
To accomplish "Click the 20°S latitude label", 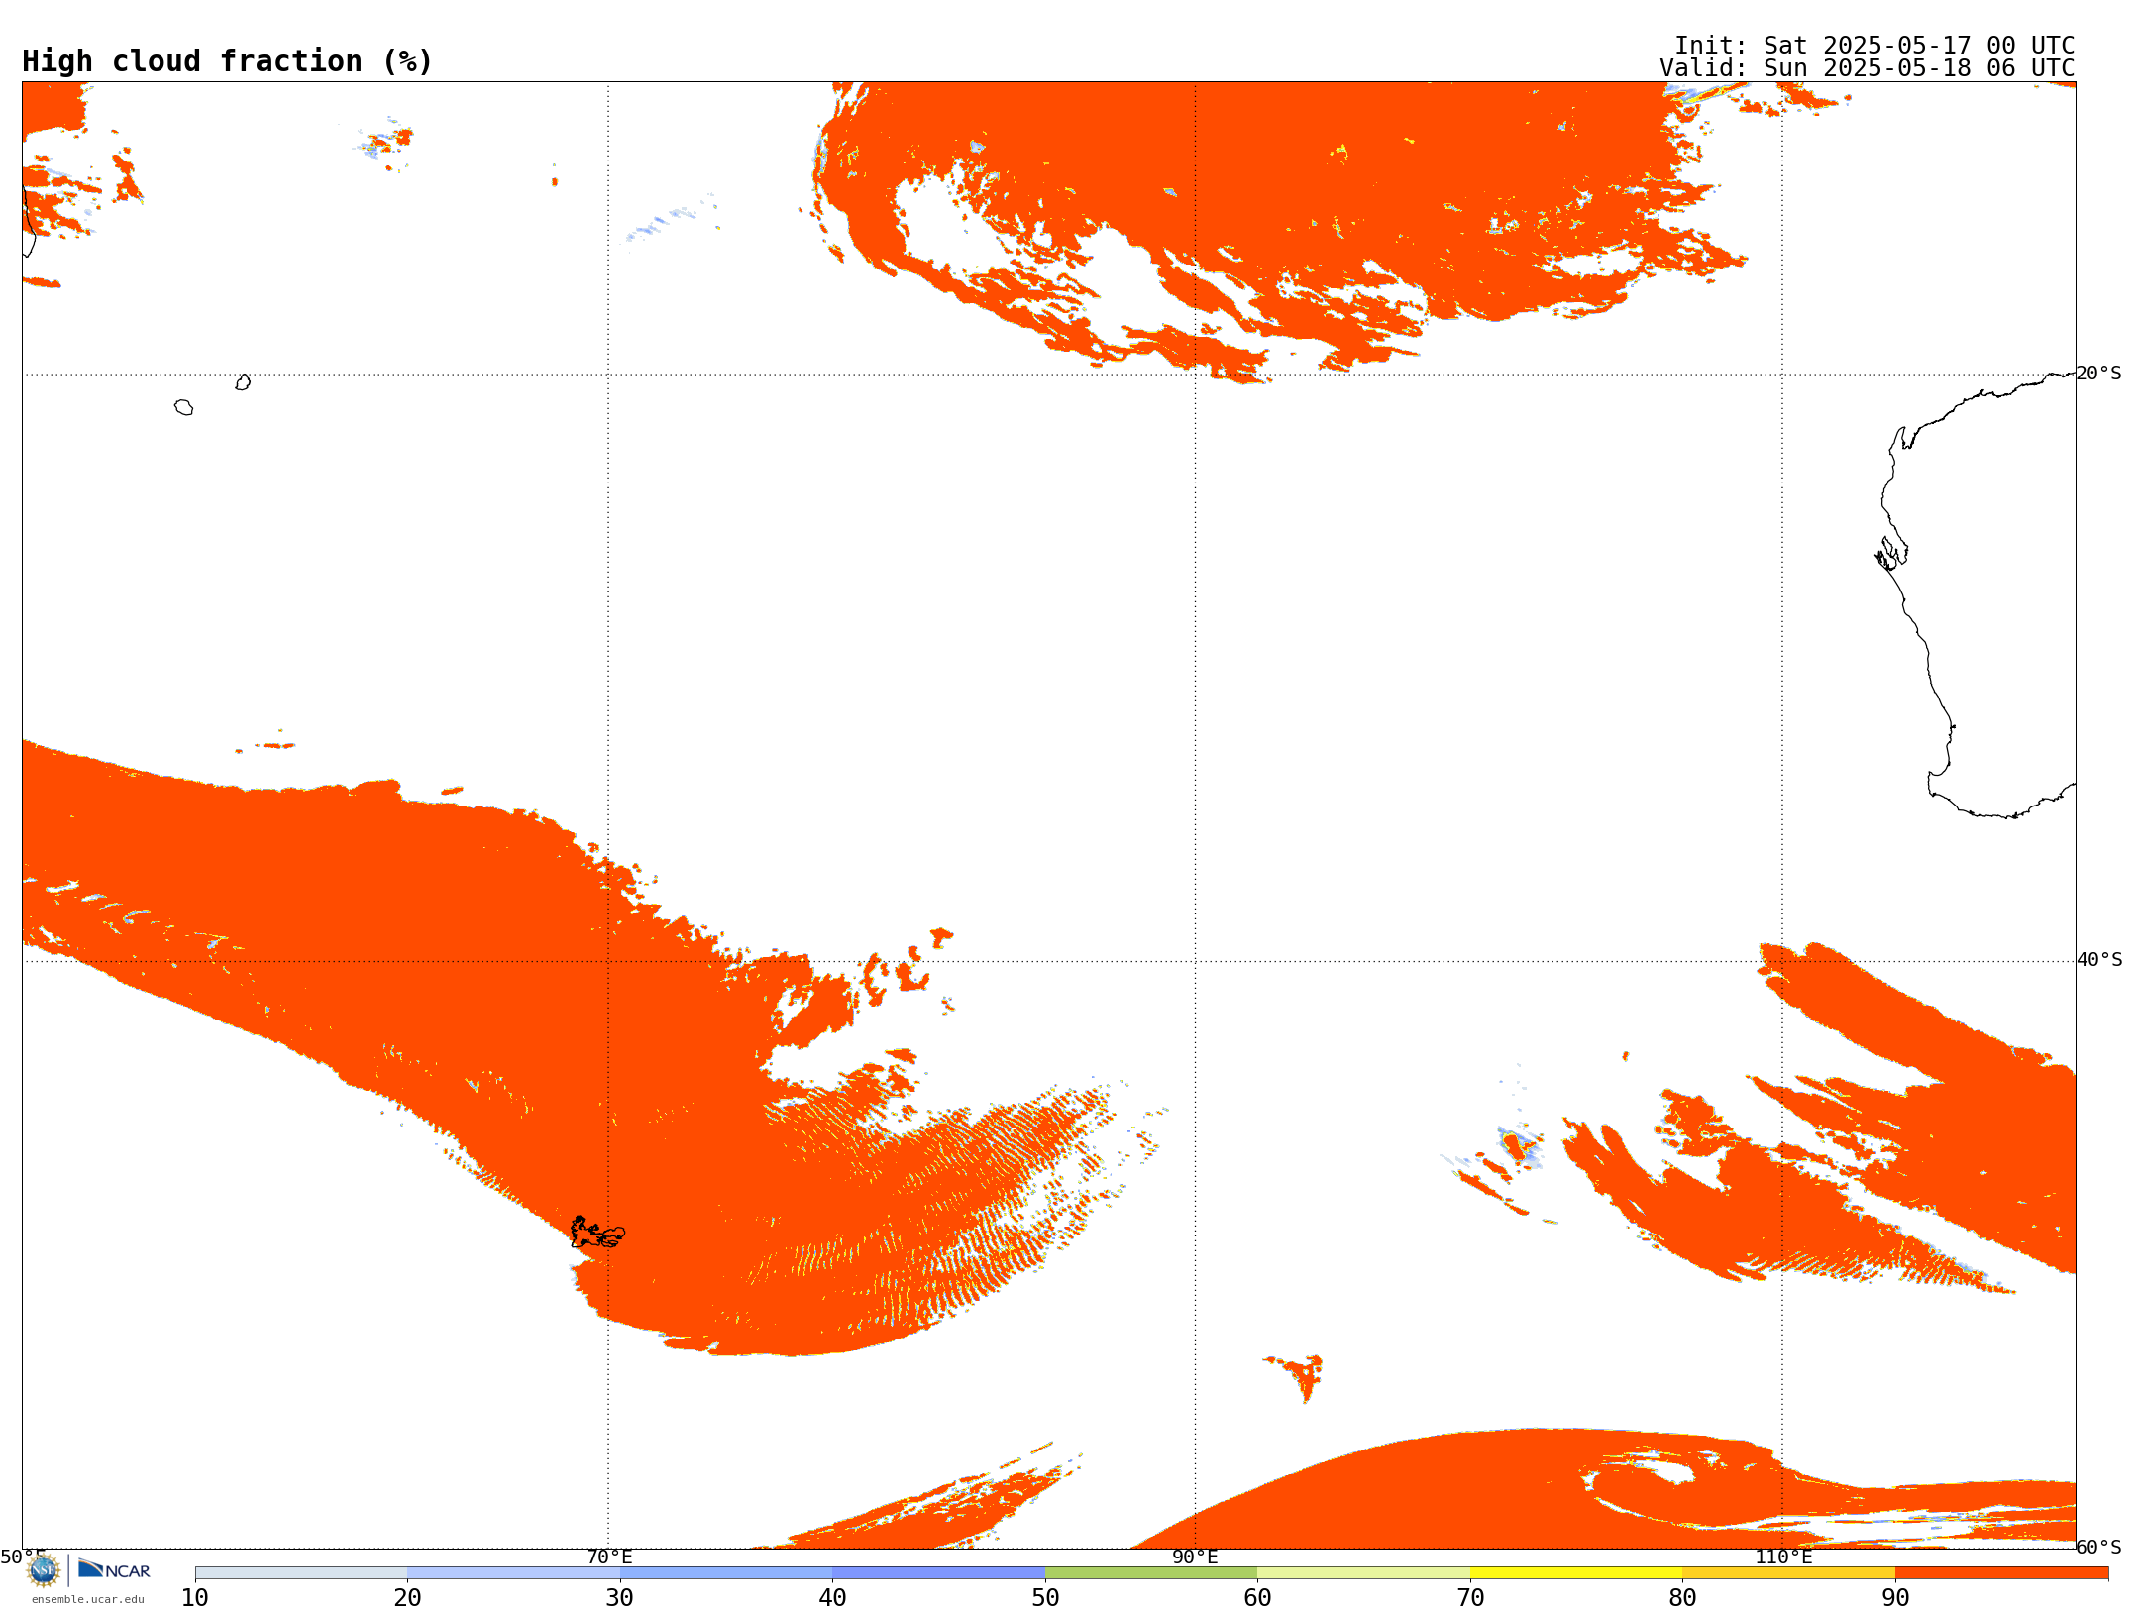I will point(2099,374).
